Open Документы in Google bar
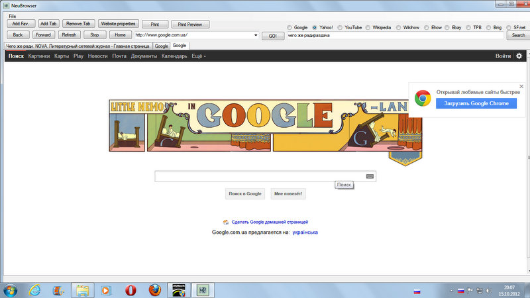 [x=144, y=56]
